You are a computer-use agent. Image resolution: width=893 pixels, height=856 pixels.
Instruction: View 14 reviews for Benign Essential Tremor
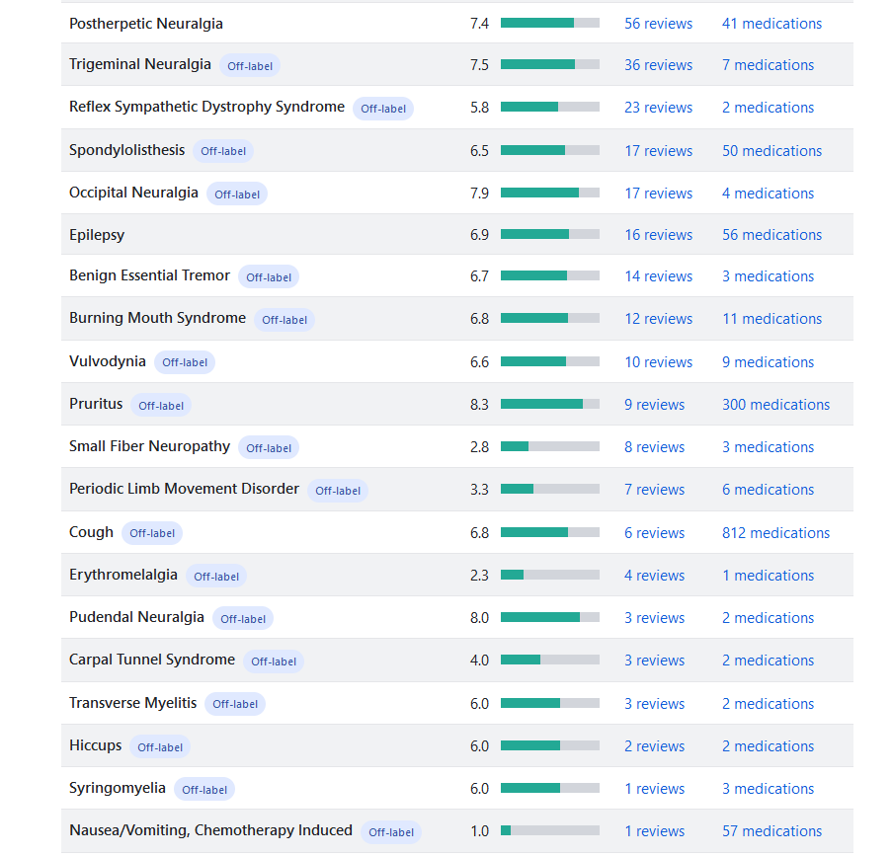658,276
